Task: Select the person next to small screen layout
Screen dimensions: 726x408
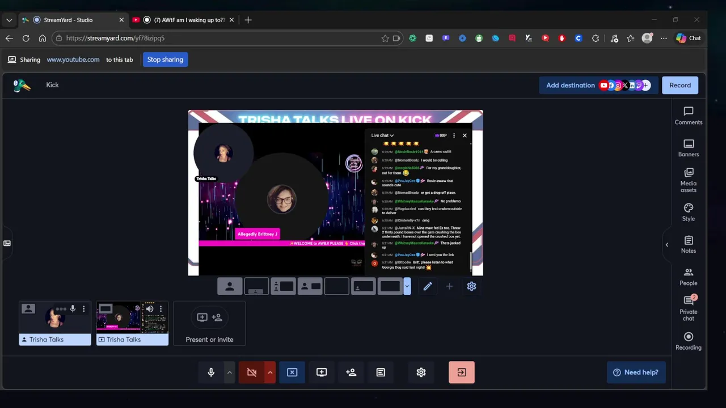Action: 310,286
